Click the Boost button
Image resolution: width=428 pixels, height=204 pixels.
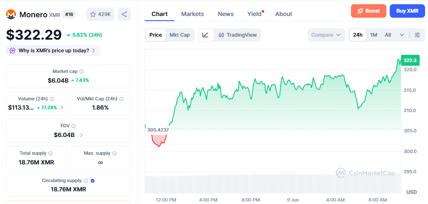click(x=369, y=11)
